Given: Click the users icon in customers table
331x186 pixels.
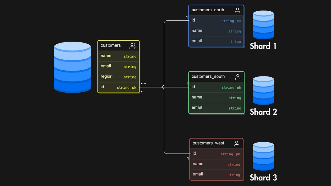Looking at the screenshot, I should point(133,46).
